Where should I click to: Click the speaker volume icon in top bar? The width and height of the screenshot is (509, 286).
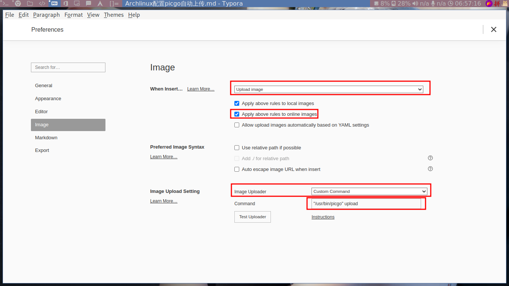click(x=415, y=3)
